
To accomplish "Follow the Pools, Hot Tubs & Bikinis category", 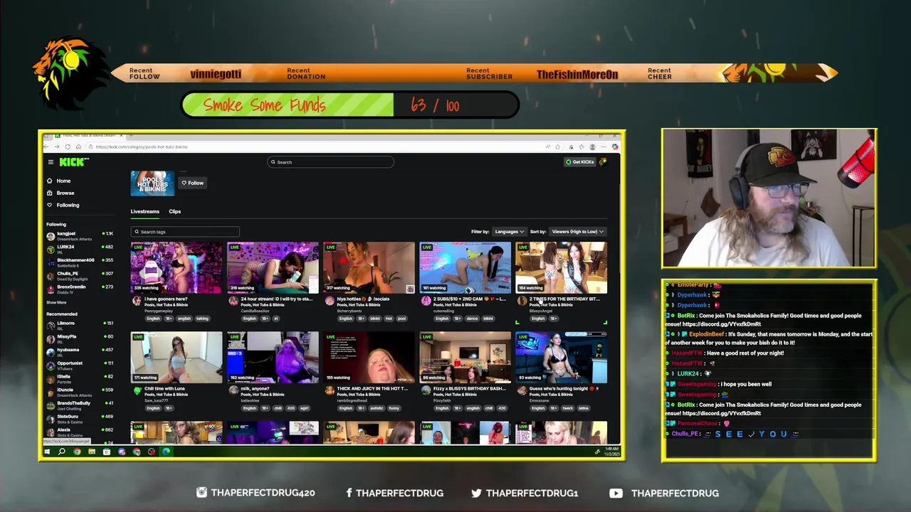I will click(192, 183).
